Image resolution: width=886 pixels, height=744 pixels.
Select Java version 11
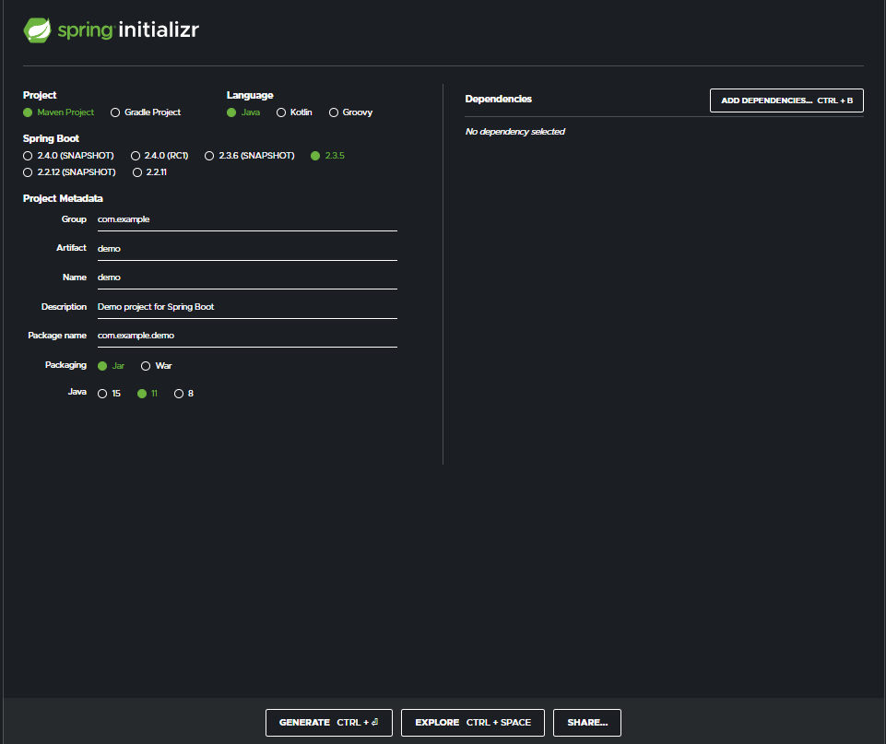(148, 394)
